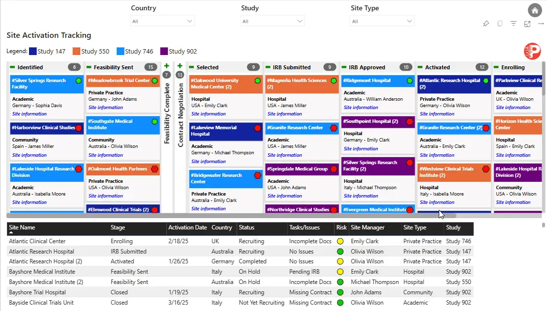Viewport: 547px width, 311px height.
Task: Click the Activated column count badge 12
Action: pyautogui.click(x=482, y=67)
